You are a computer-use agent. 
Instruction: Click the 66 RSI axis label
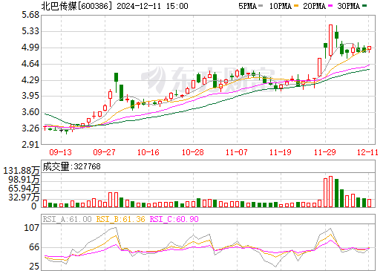point(34,247)
